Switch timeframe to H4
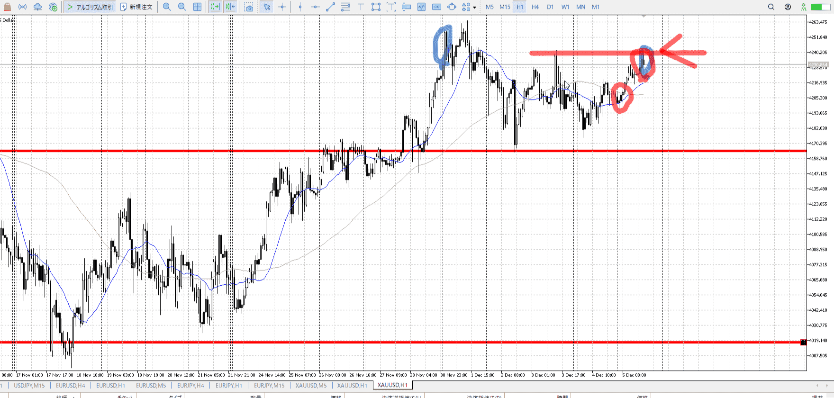This screenshot has height=398, width=834. coord(535,7)
